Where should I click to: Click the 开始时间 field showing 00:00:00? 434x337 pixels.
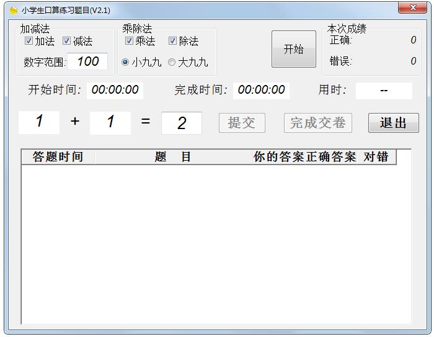tap(115, 91)
